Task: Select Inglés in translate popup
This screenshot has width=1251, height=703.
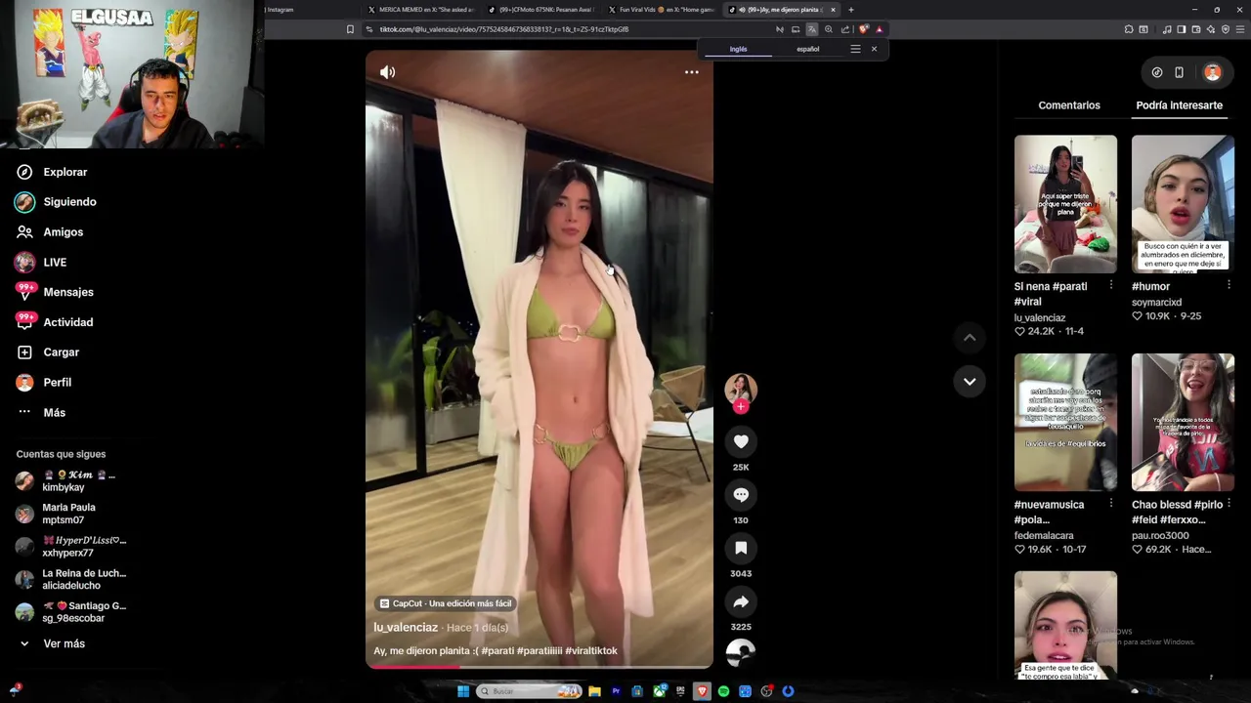Action: pyautogui.click(x=738, y=49)
